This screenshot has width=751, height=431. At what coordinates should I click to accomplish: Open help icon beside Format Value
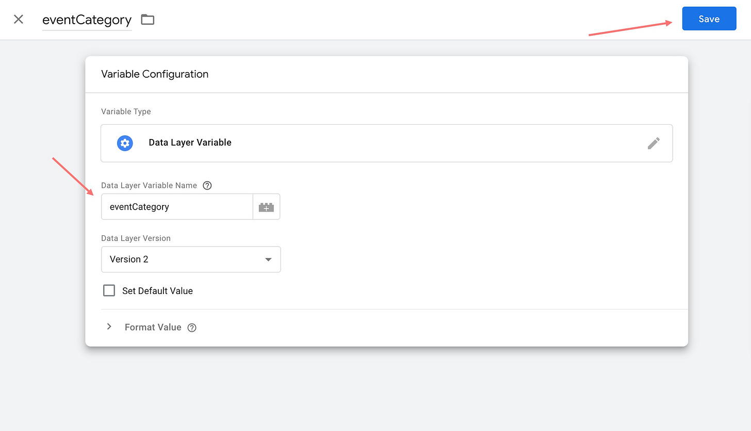coord(192,327)
